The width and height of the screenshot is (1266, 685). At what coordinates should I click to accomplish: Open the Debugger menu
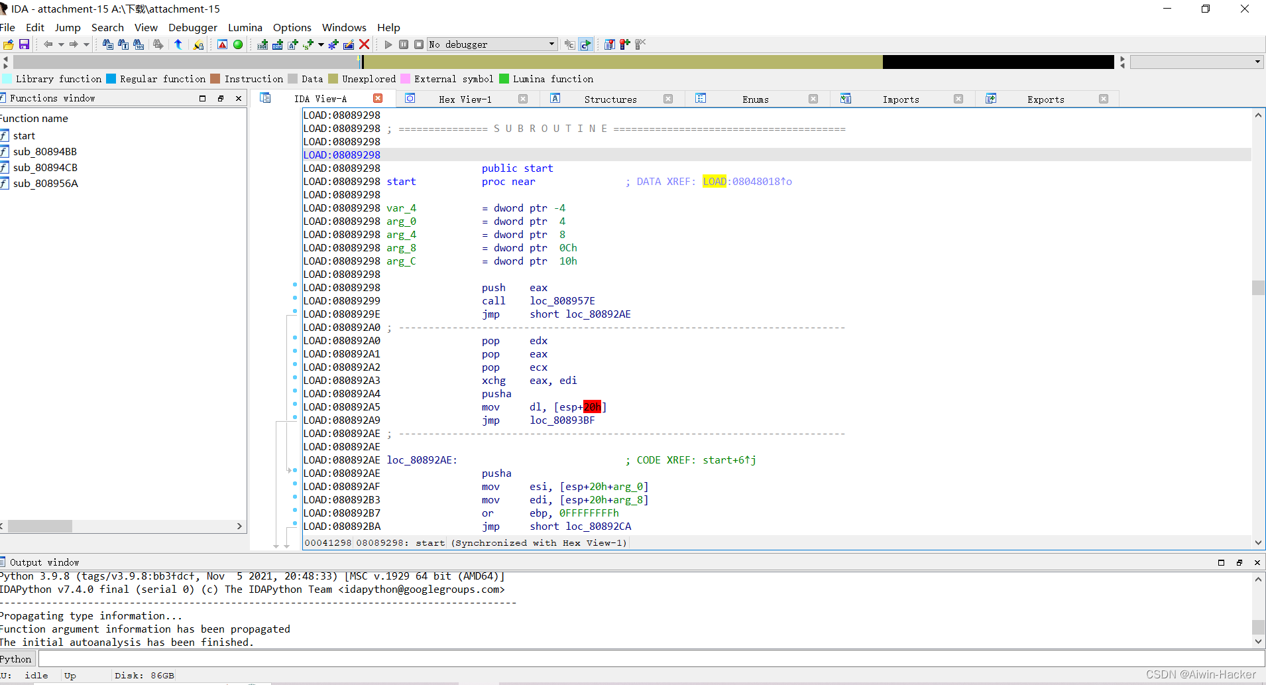[193, 27]
